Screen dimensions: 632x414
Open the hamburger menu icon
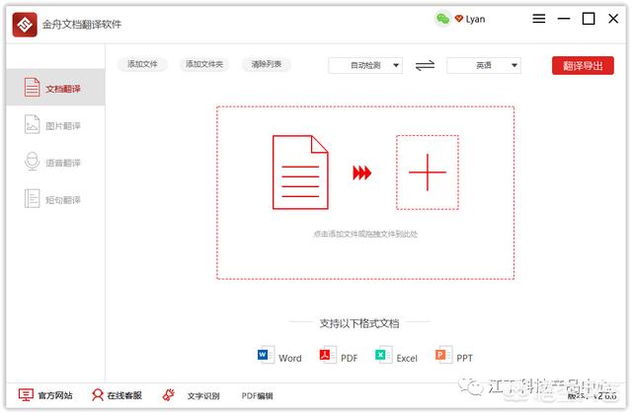[x=539, y=19]
